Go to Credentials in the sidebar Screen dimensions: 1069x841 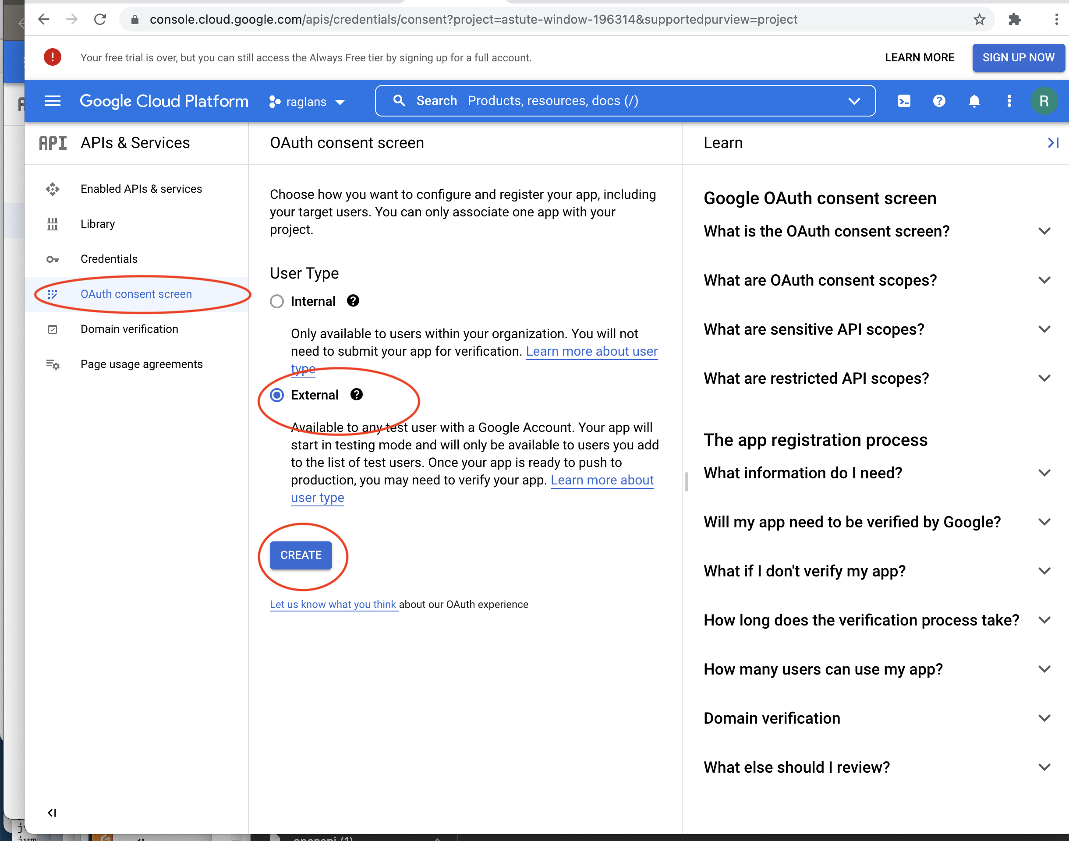point(109,259)
